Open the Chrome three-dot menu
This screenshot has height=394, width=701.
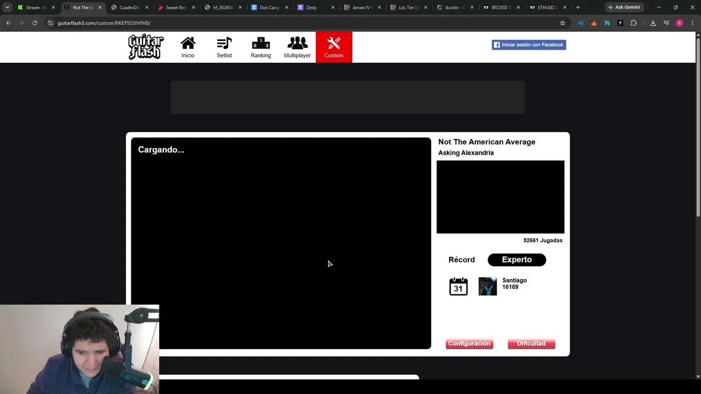693,23
